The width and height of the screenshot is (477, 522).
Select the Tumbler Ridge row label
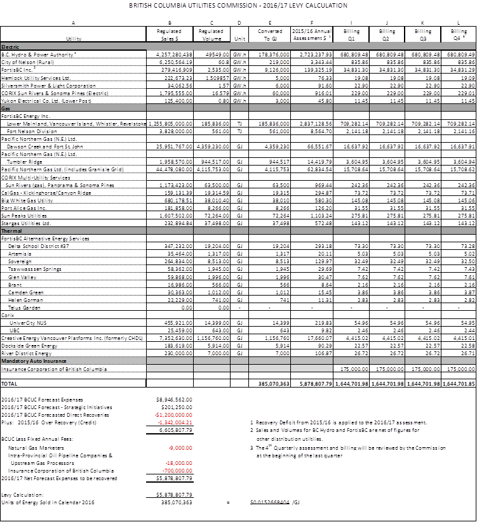[x=25, y=162]
